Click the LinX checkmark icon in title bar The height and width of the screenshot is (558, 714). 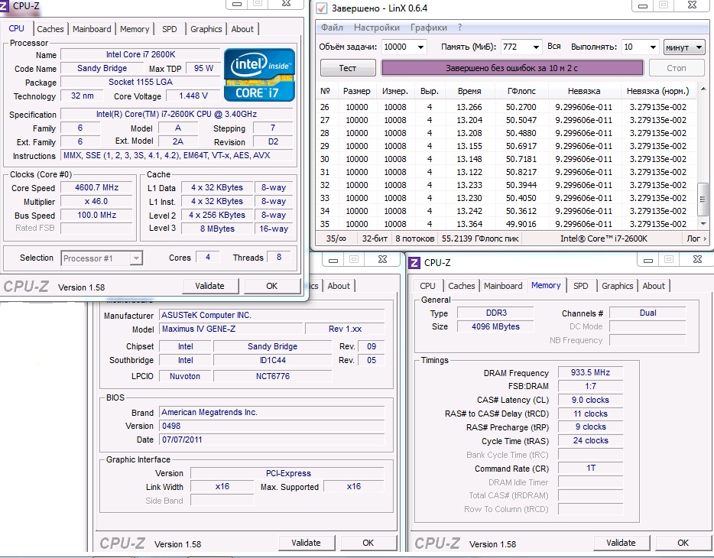[322, 8]
